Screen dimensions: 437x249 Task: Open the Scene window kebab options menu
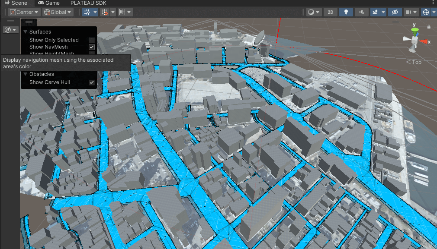(434, 3)
